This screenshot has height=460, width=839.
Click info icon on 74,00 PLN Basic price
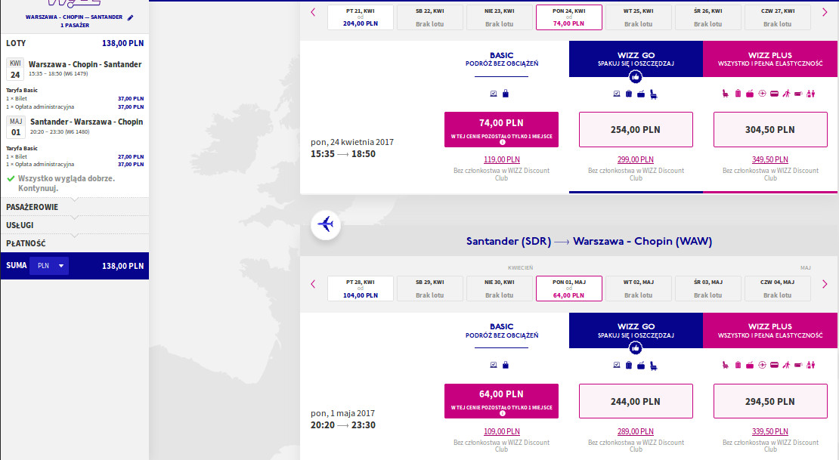click(502, 142)
